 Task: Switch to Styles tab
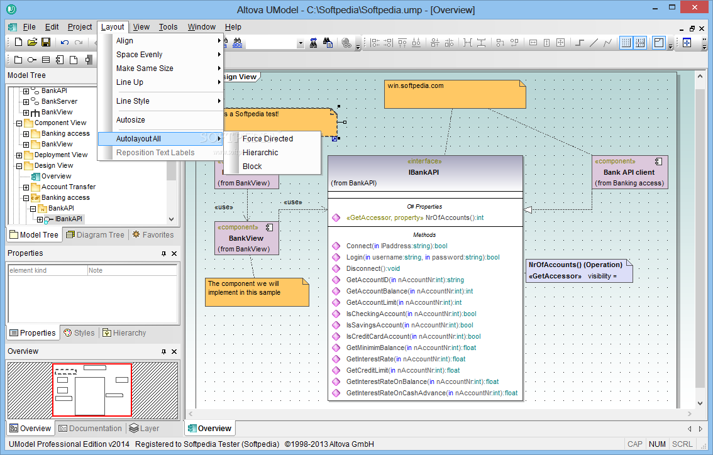(x=79, y=332)
